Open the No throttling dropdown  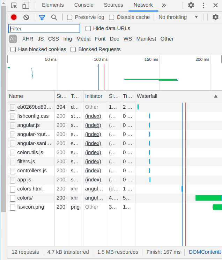tap(178, 17)
